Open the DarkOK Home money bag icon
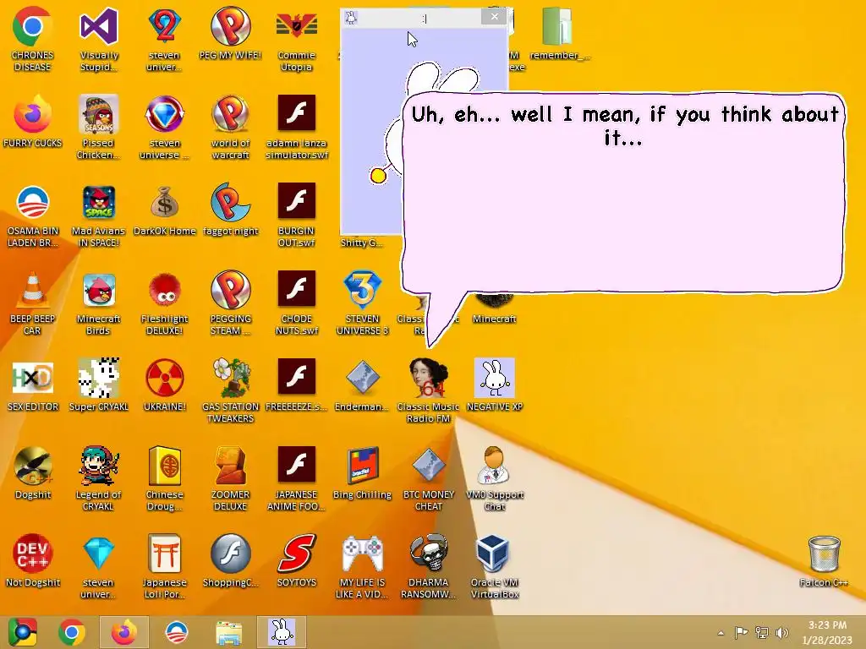The image size is (866, 649). pos(165,203)
